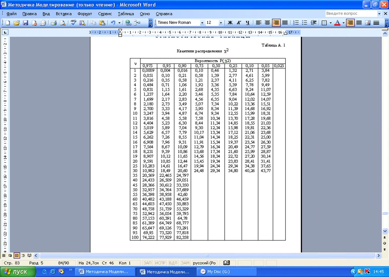Click the пуск Start button

click(x=19, y=272)
